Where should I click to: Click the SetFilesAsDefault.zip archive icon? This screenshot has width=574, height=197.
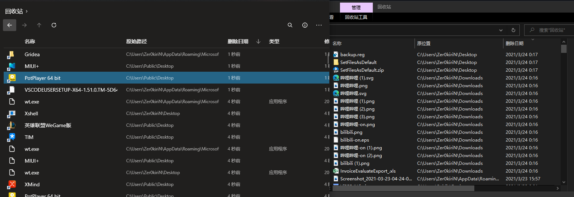pos(336,70)
